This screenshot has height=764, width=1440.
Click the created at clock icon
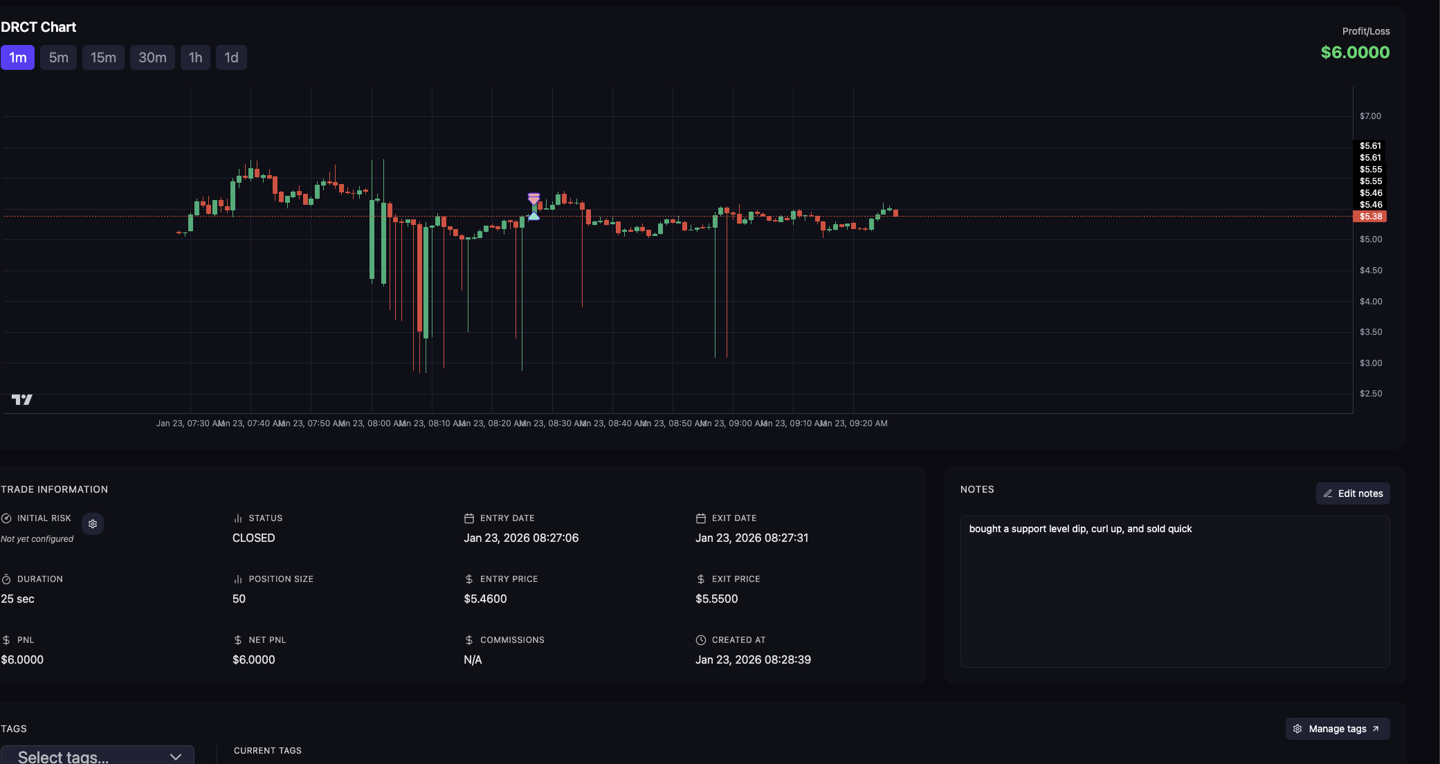coord(700,640)
